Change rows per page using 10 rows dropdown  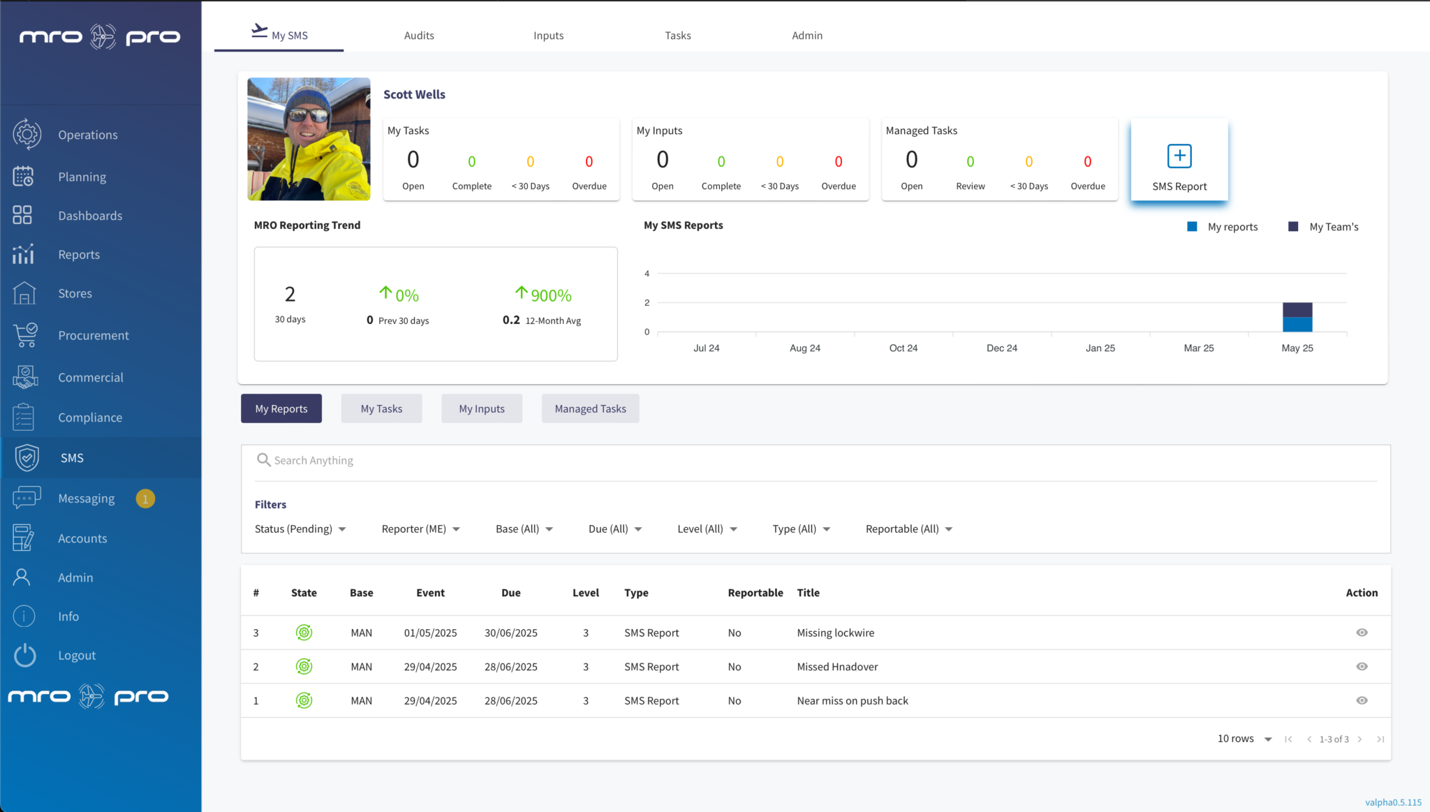(x=1244, y=738)
